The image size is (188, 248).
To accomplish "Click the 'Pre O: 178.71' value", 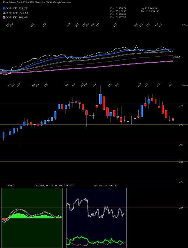I will (118, 8).
